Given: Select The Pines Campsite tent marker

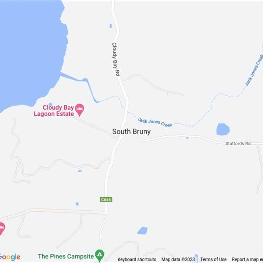Looking at the screenshot, I should pyautogui.click(x=100, y=256).
